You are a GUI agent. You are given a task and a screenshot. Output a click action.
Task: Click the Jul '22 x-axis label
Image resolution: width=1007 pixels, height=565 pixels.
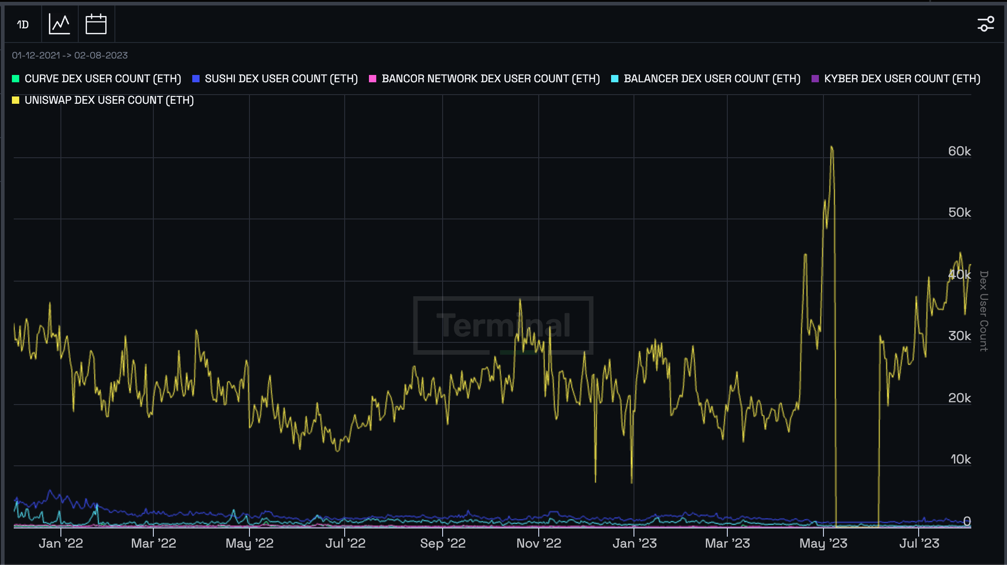(345, 544)
